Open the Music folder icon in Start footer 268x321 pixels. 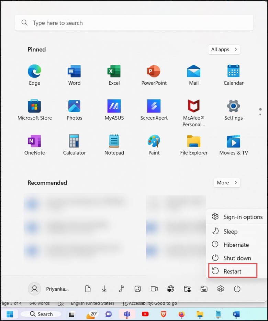click(x=121, y=289)
